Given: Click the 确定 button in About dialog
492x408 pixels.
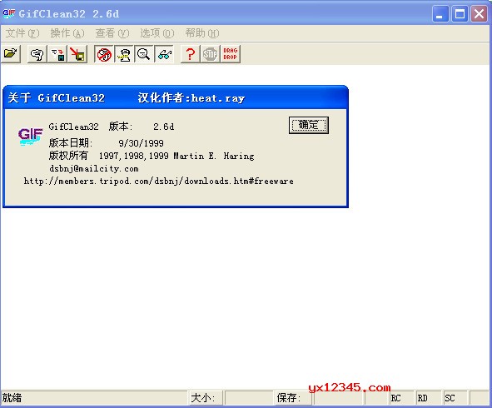Looking at the screenshot, I should 309,125.
